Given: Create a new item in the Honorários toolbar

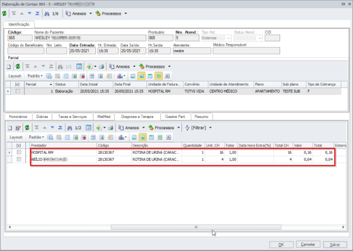Looking at the screenshot, I should pos(10,128).
